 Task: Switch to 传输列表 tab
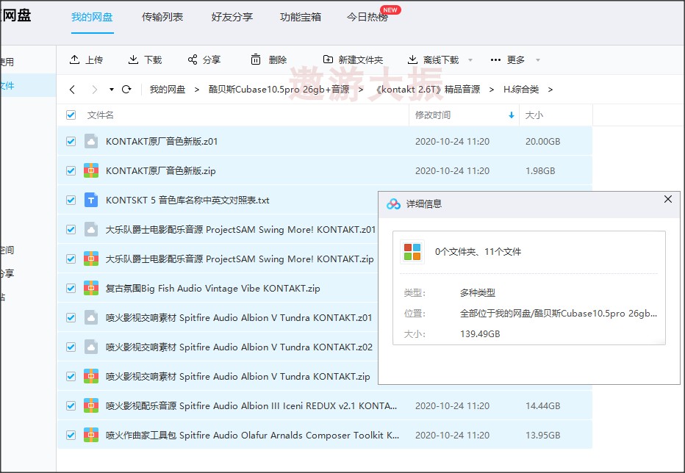tap(162, 17)
